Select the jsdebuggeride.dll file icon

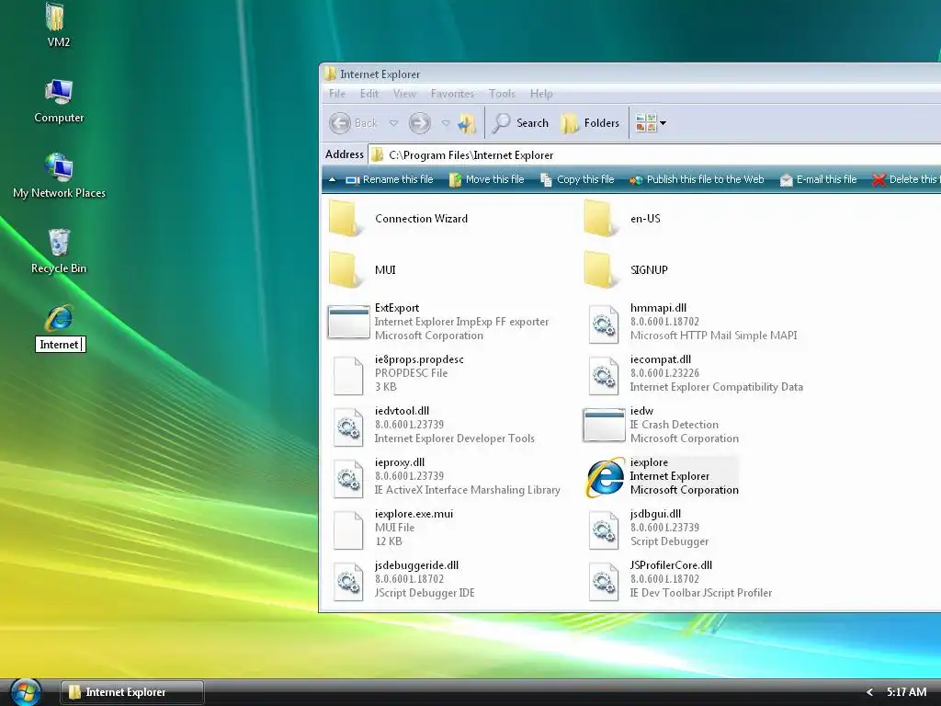[348, 582]
